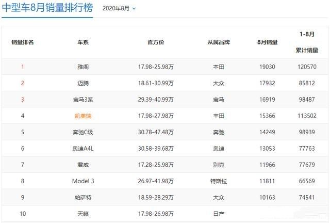Open the highlighted 凯美瑞 link
The height and width of the screenshot is (223, 330).
click(83, 116)
